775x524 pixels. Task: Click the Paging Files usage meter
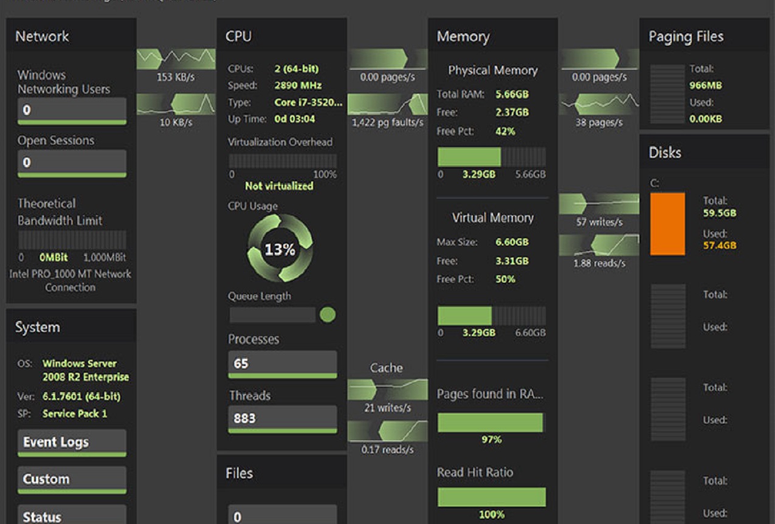(x=667, y=94)
